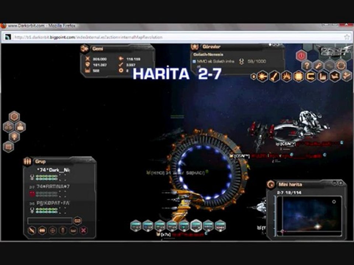Toggle the quest checkbox for Goliath imha
The width and height of the screenshot is (354, 265).
coord(194,61)
